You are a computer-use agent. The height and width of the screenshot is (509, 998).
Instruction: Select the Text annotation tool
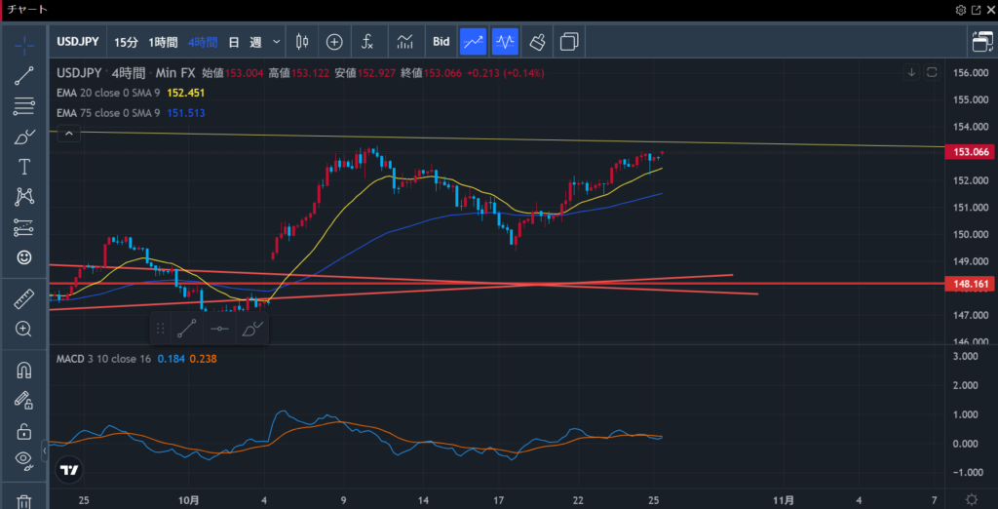[x=24, y=167]
